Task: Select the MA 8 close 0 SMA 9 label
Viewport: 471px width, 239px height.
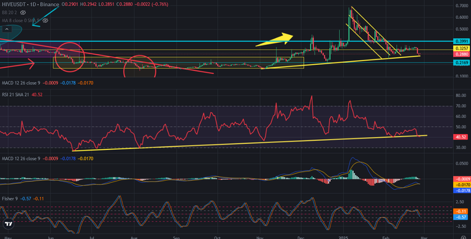Action: tap(21, 20)
